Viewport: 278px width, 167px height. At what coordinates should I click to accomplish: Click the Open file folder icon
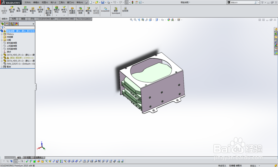tap(97, 2)
